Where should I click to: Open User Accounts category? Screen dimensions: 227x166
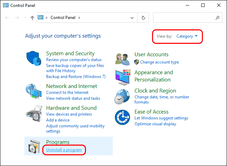tap(151, 55)
